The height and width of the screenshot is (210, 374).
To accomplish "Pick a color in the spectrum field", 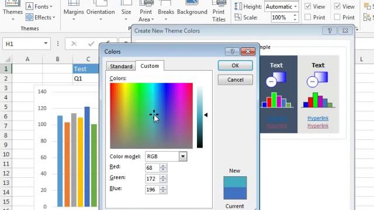I will pyautogui.click(x=151, y=116).
